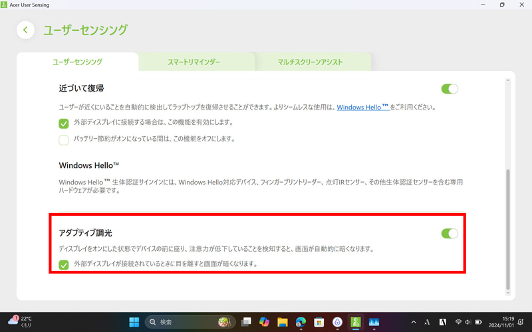Switch to the ユーザーセンシング tab
The image size is (532, 332).
click(77, 62)
